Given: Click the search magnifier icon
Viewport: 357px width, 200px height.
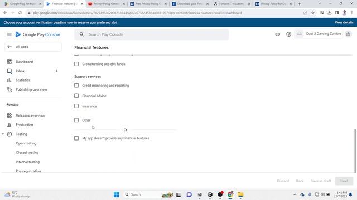Looking at the screenshot, I should [x=81, y=34].
